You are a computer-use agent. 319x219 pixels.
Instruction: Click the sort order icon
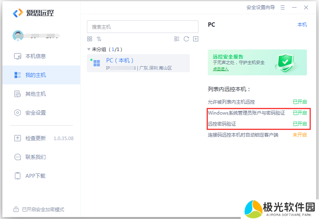point(99,39)
